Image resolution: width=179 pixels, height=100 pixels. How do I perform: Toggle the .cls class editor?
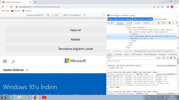pyautogui.click(x=163, y=58)
